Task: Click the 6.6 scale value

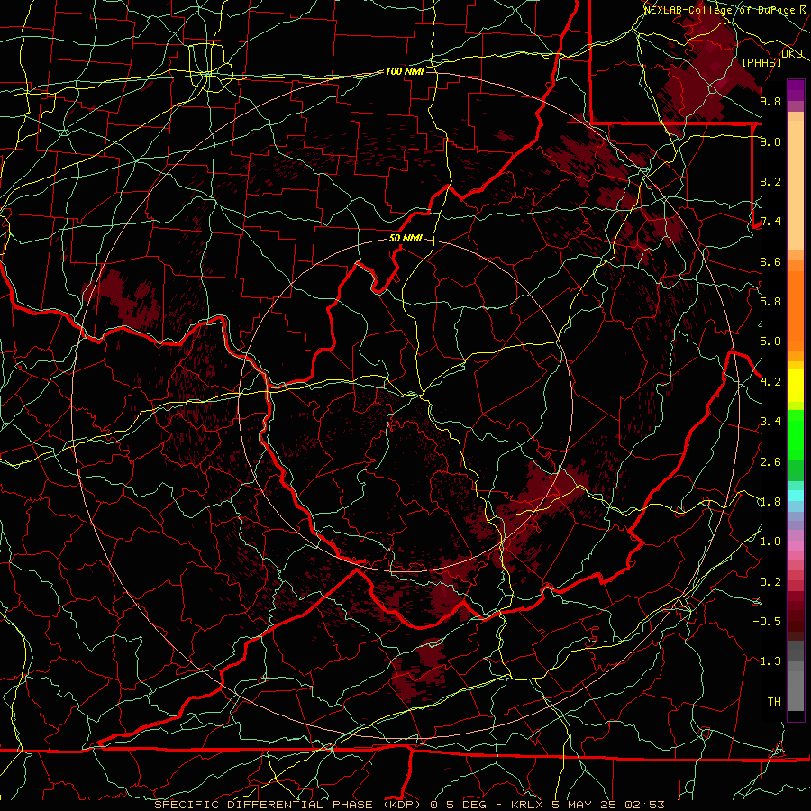Action: pos(770,261)
